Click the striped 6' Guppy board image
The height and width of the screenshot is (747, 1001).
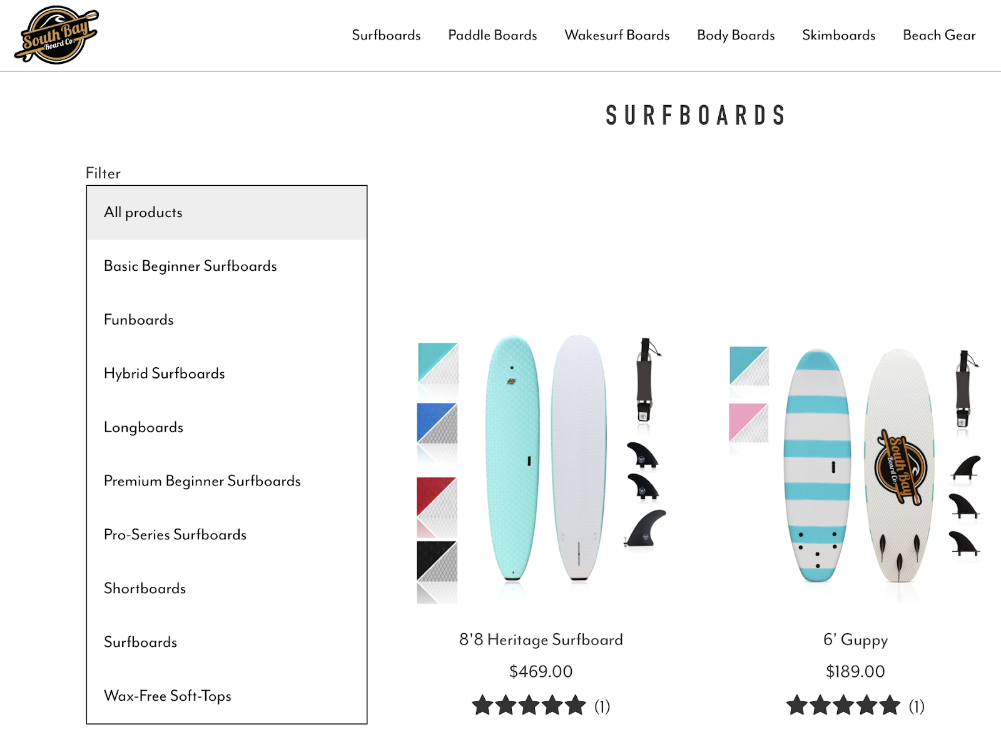[817, 465]
